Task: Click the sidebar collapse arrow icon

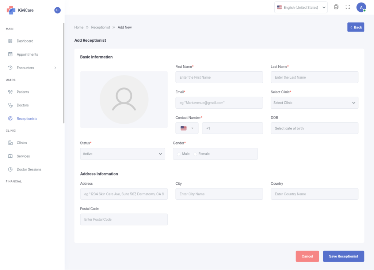Action: click(x=57, y=10)
